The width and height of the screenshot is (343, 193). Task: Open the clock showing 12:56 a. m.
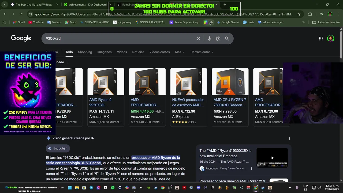(x=332, y=188)
